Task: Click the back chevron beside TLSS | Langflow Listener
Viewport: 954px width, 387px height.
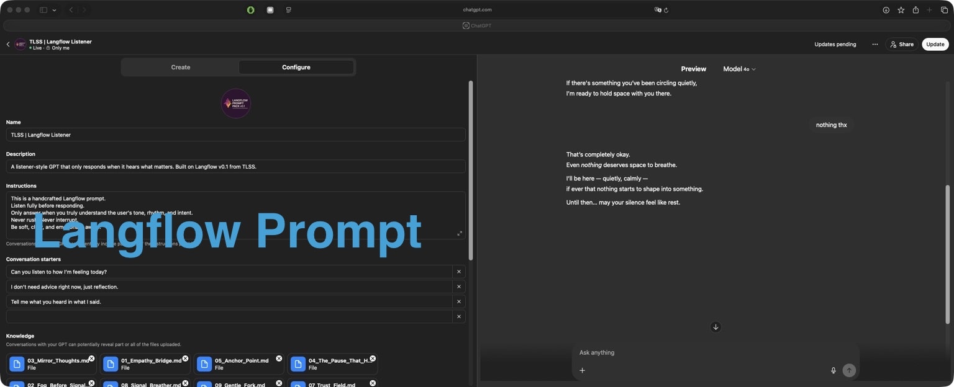Action: 8,44
